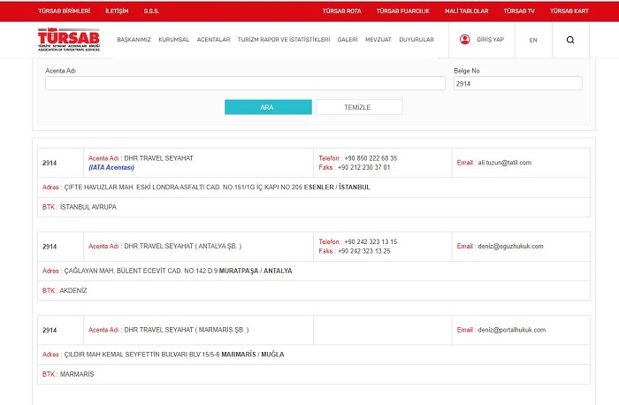The image size is (619, 405).
Task: Open MEVZUAT menu
Action: click(x=378, y=40)
